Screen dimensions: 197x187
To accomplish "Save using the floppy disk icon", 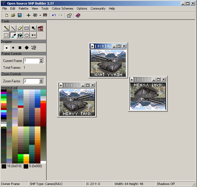I will [20, 15].
